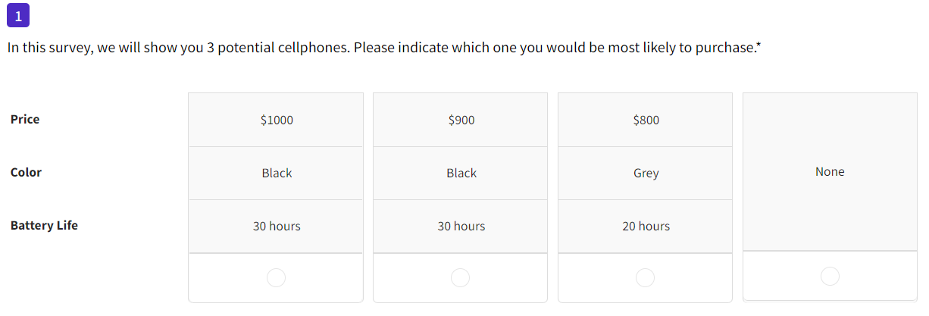Click 30 hours battery cell of $900 phone

pos(461,226)
